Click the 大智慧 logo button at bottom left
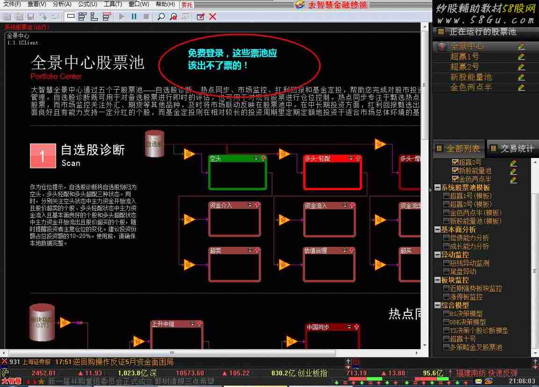Image resolution: width=539 pixels, height=387 pixels. point(11,381)
